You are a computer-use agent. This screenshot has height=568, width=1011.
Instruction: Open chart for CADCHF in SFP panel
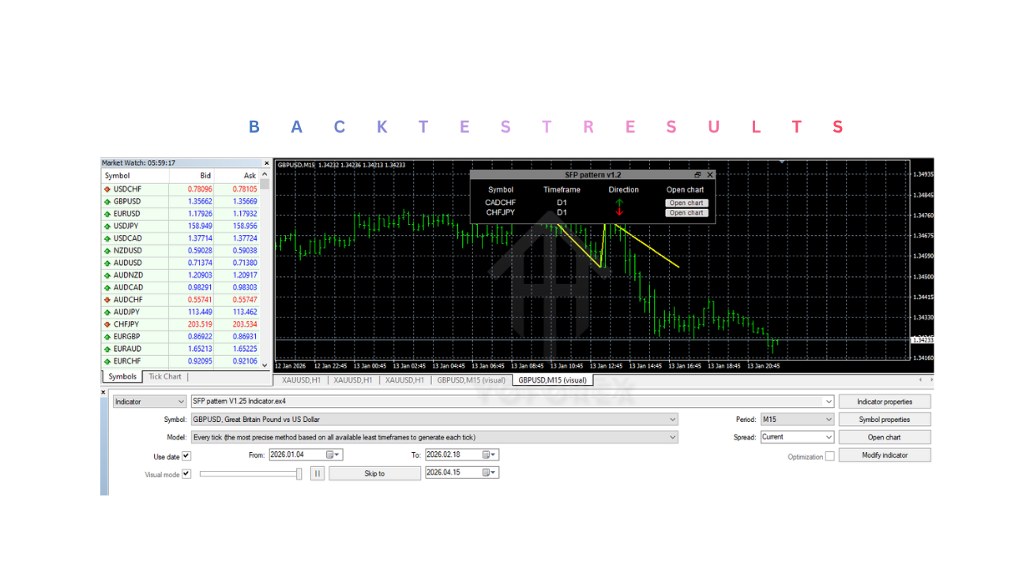point(686,202)
